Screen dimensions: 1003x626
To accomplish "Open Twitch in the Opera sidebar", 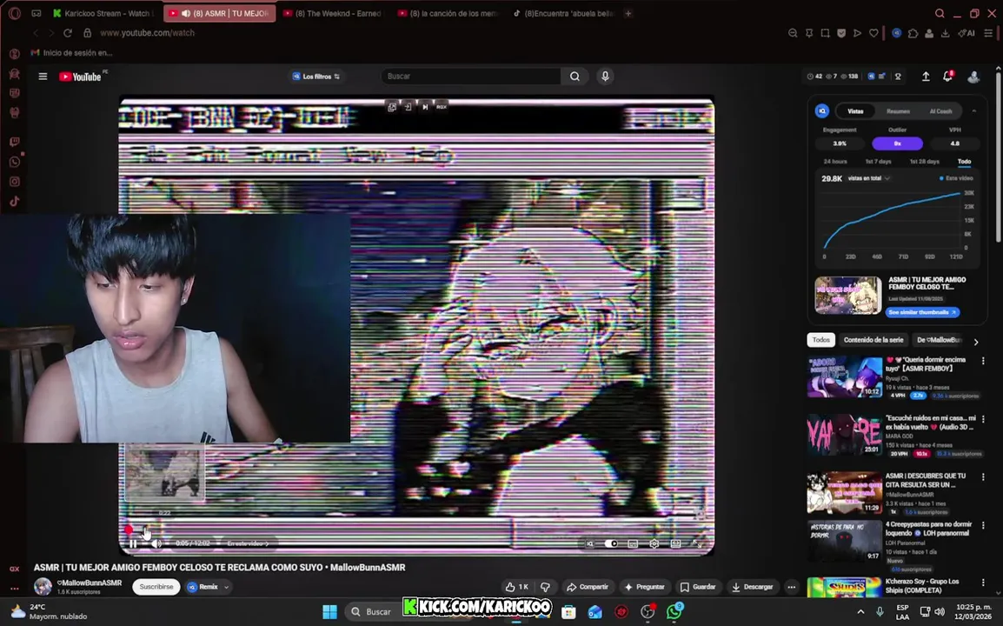I will (x=14, y=142).
